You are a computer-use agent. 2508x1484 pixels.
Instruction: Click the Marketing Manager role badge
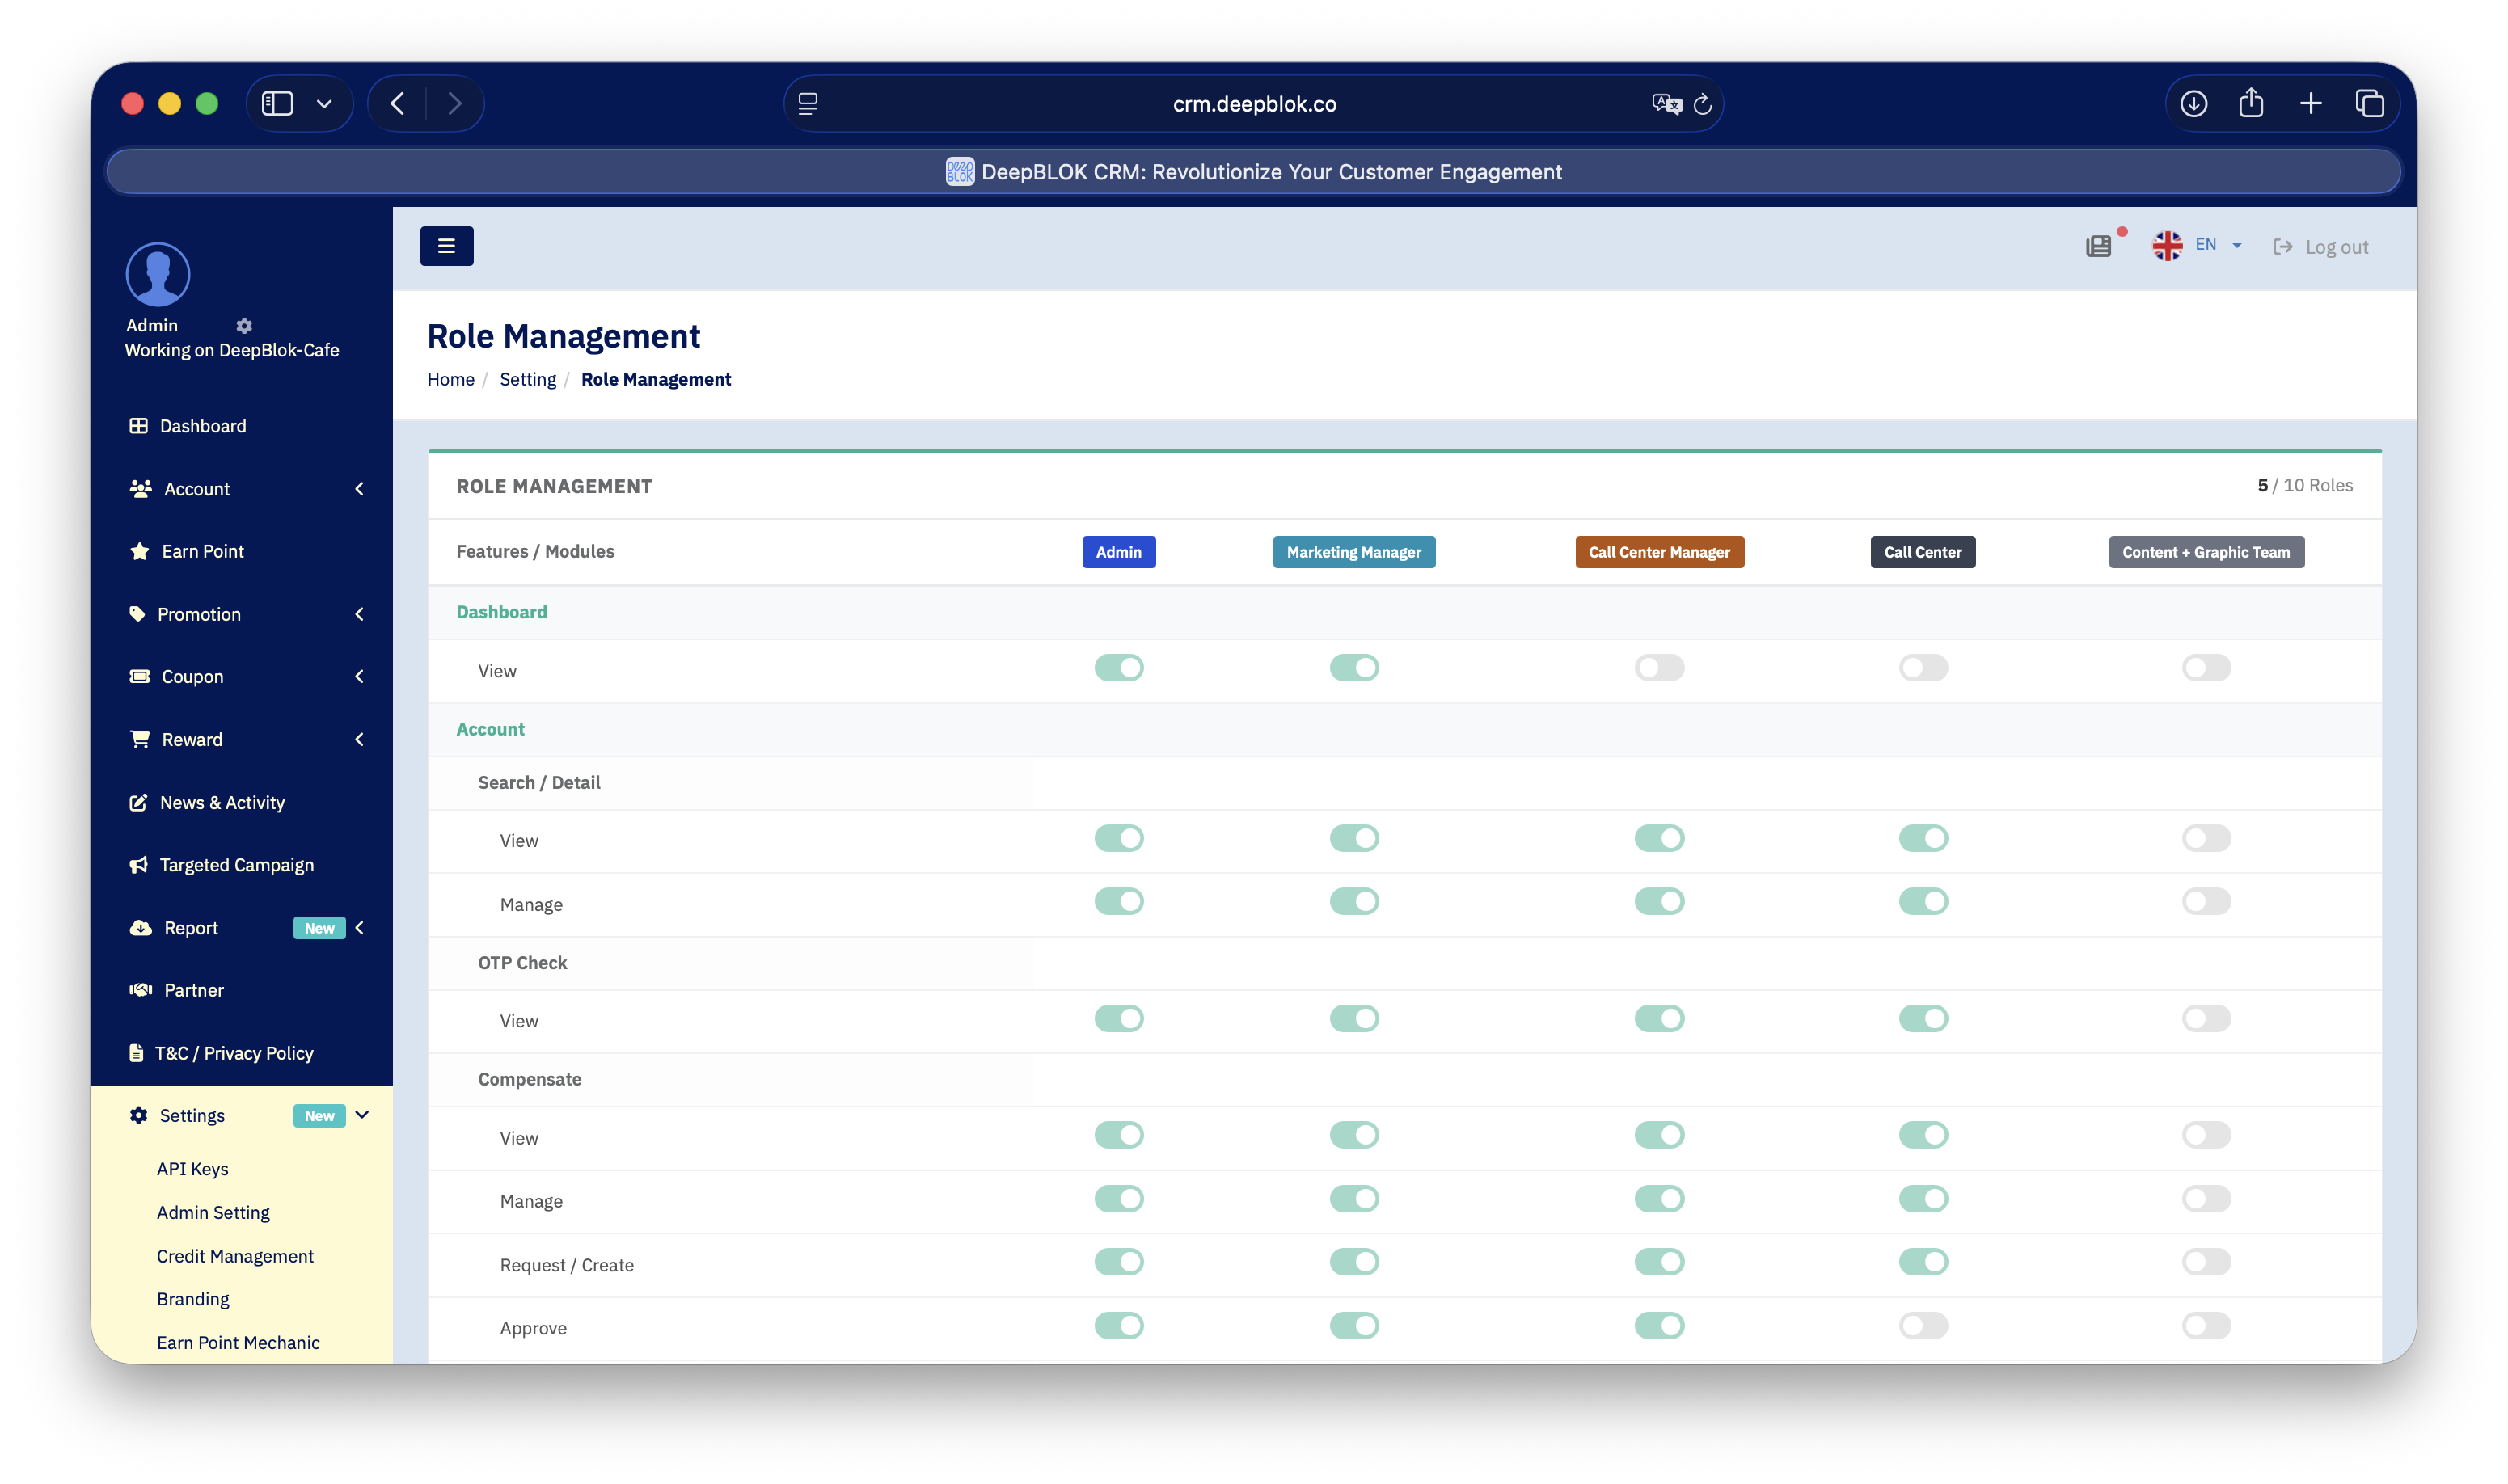point(1354,552)
